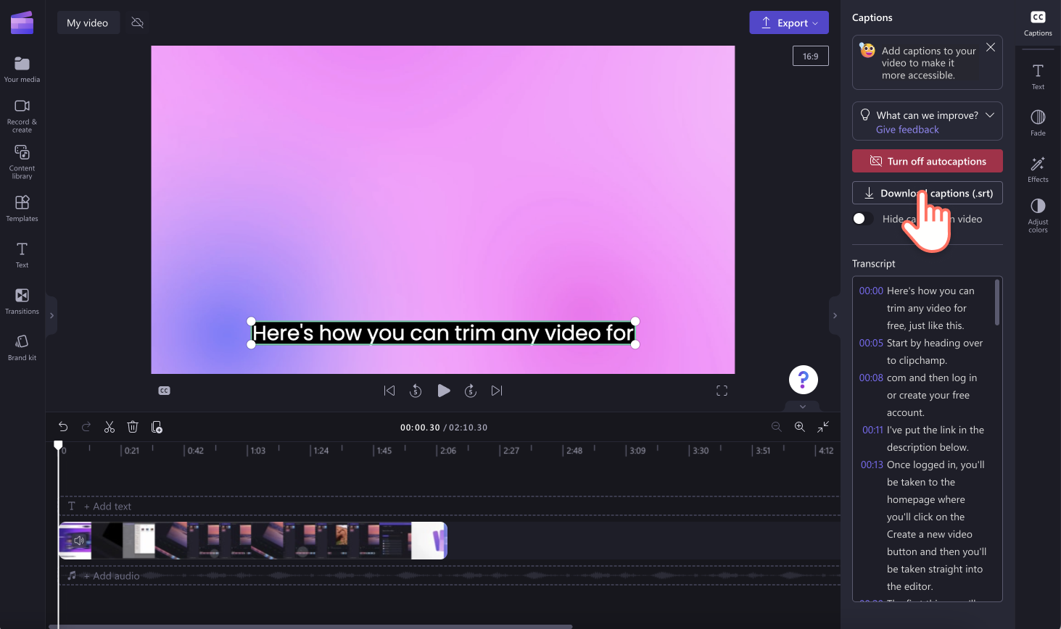The height and width of the screenshot is (629, 1061).
Task: Select the video clip on timeline
Action: pos(253,541)
